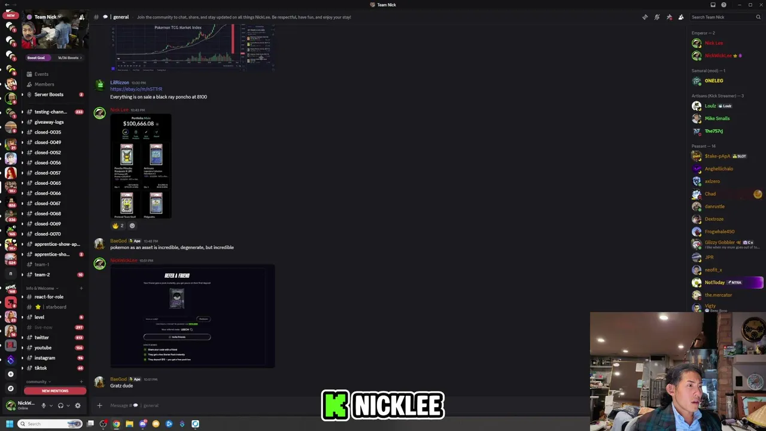Add a server with the plus icon
The height and width of the screenshot is (431, 766).
pos(10,374)
